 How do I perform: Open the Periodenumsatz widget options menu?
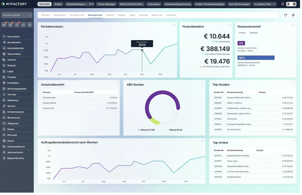(x=174, y=25)
